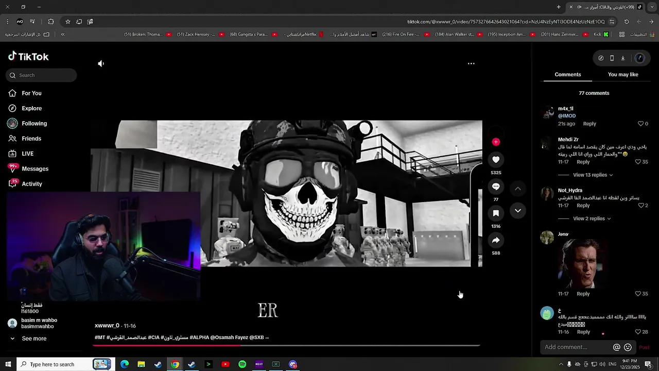659x371 pixels.
Task: Open Microsoft Edge from the taskbar
Action: (124, 364)
